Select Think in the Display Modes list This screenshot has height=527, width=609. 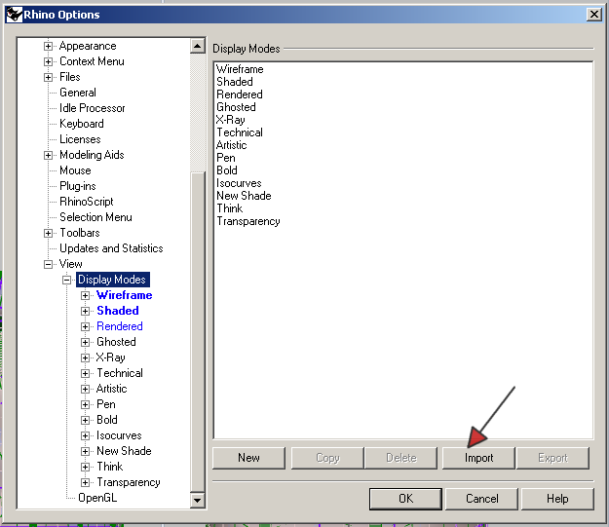(230, 208)
